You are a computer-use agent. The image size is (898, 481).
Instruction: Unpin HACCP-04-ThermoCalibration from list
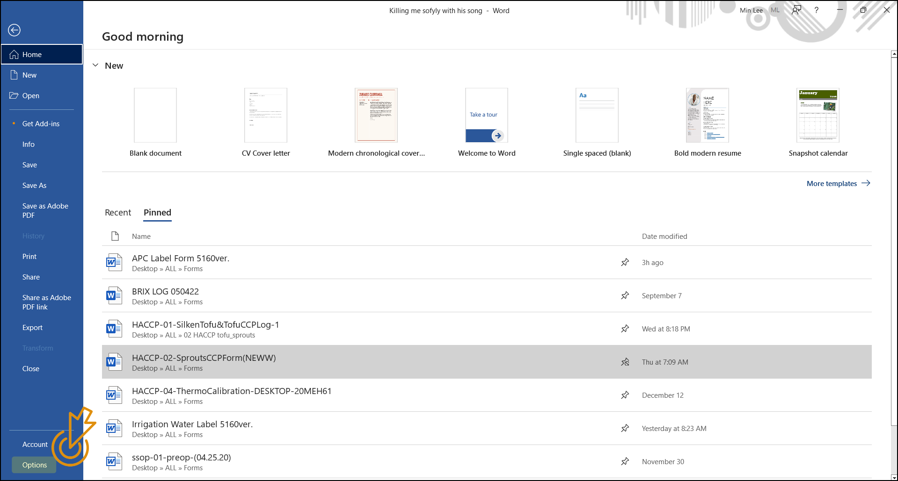[625, 395]
